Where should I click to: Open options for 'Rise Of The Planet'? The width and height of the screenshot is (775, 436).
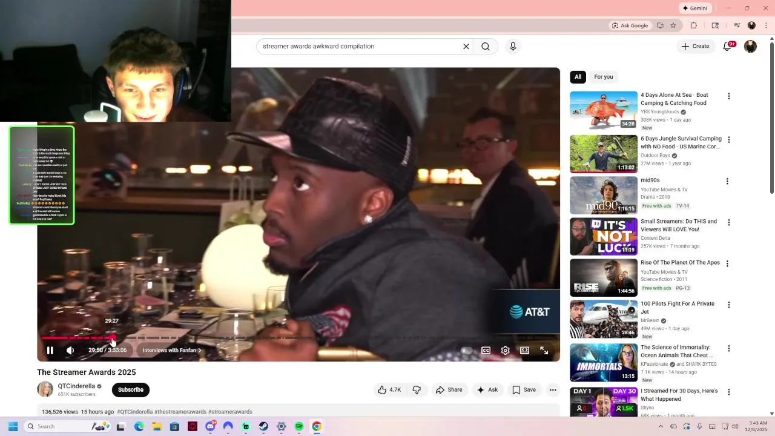tap(727, 263)
